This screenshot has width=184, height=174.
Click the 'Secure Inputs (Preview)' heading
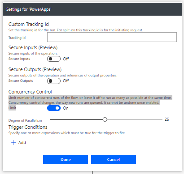click(33, 47)
